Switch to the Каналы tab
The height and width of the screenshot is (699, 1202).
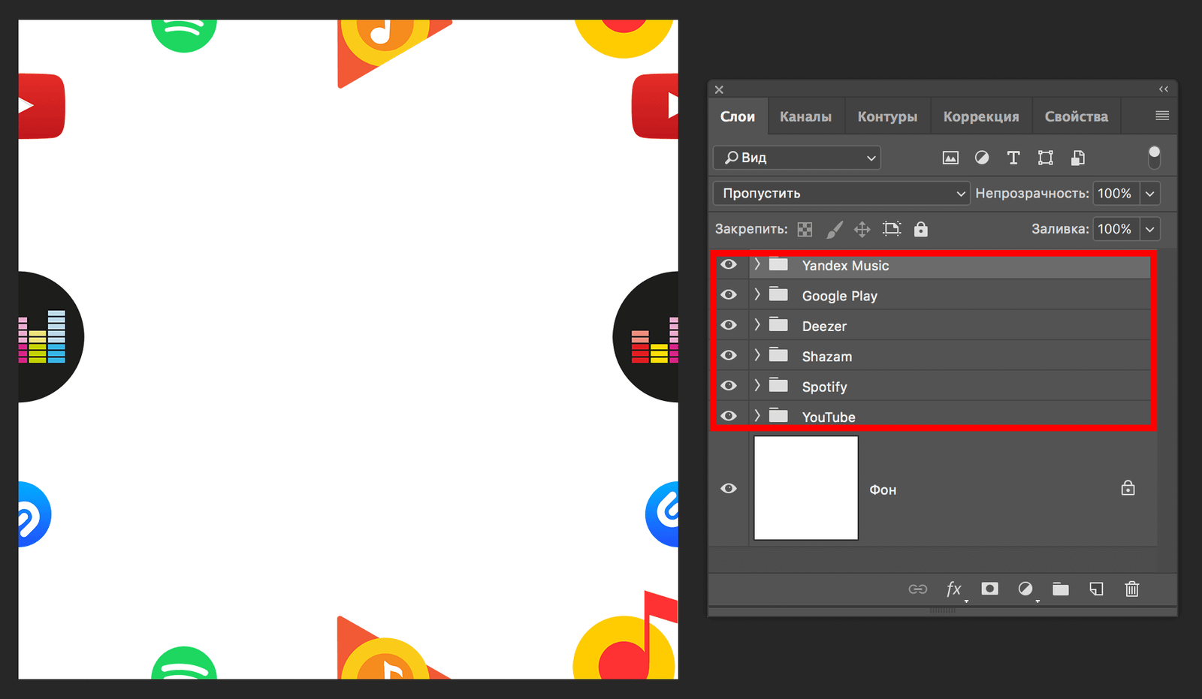(805, 116)
